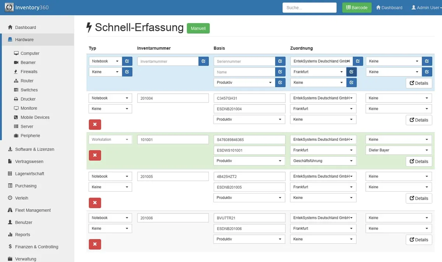442x262 pixels.
Task: Open Firewalls in the Hardware sidebar
Action: (x=29, y=71)
